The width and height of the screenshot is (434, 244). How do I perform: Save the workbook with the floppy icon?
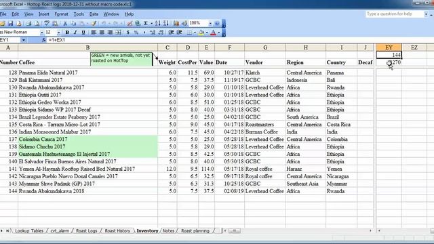(x=11, y=24)
